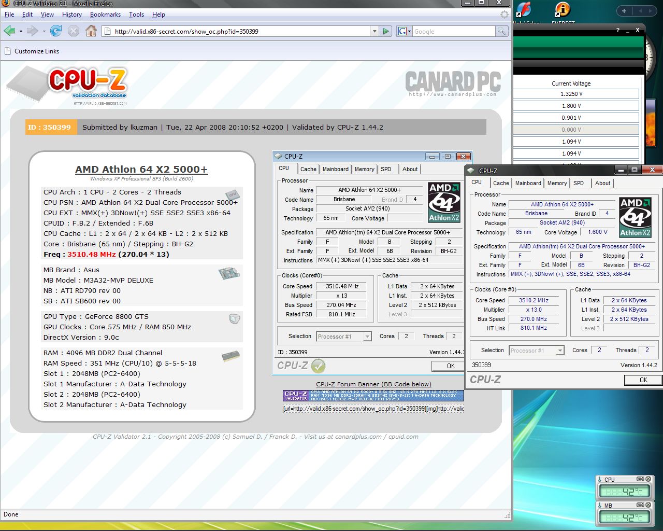Click CPU-Z Forum Banner heading
The height and width of the screenshot is (531, 663).
[373, 384]
